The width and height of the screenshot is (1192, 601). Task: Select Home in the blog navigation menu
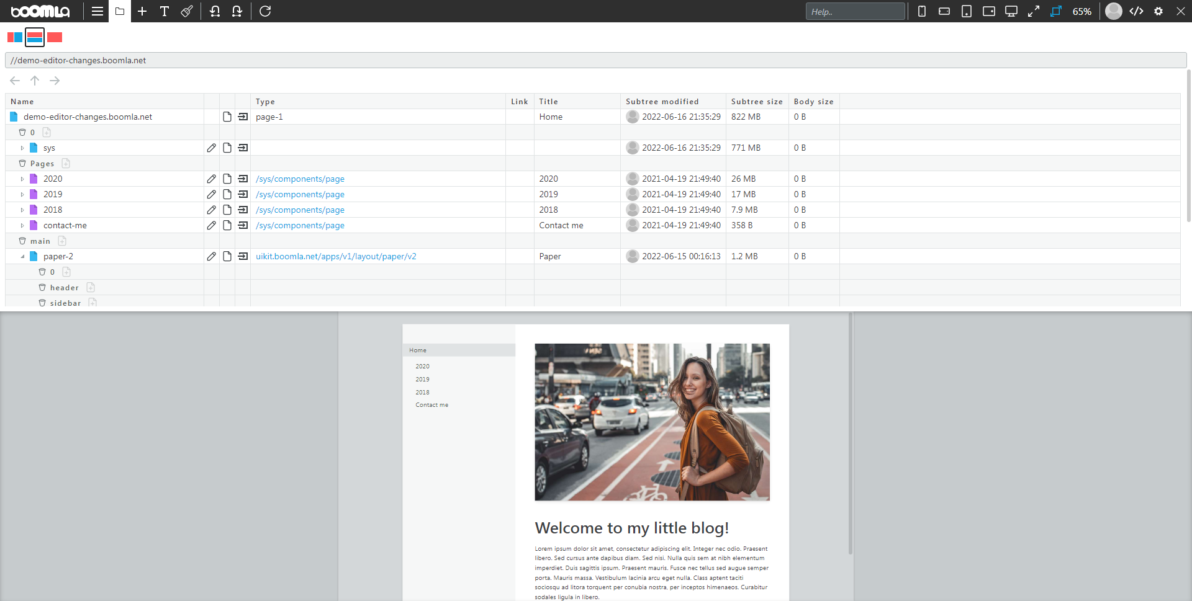(x=418, y=350)
